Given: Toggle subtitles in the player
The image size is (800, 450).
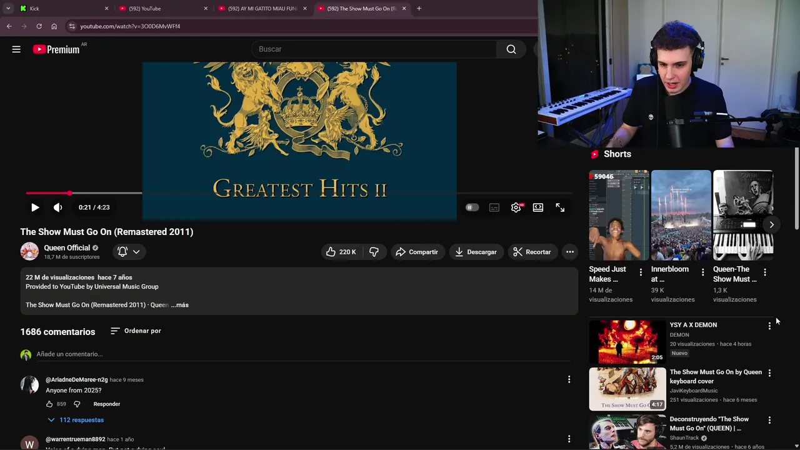Looking at the screenshot, I should click(494, 207).
